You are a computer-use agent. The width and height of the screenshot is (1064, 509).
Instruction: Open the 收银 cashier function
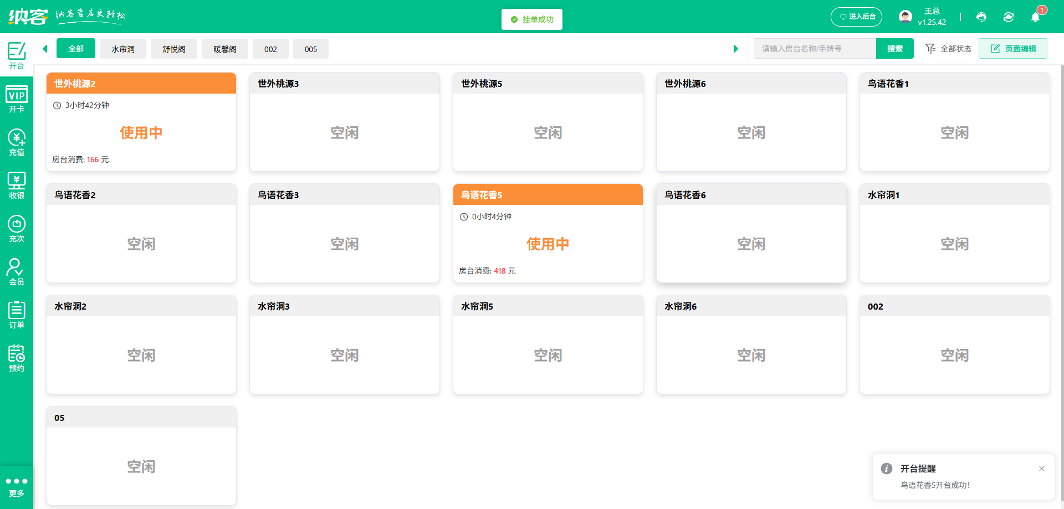[17, 184]
